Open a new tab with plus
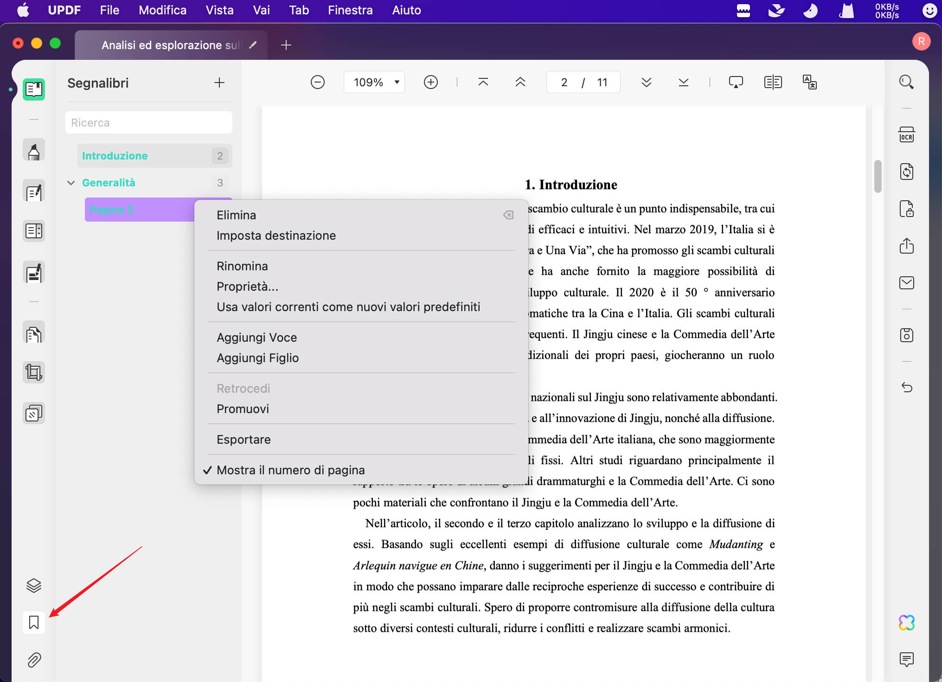The height and width of the screenshot is (682, 942). 286,45
